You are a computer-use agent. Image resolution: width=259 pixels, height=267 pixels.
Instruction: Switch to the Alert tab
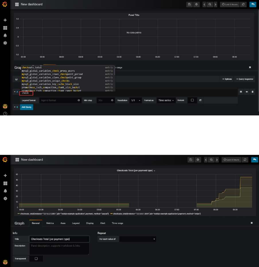coord(103,223)
